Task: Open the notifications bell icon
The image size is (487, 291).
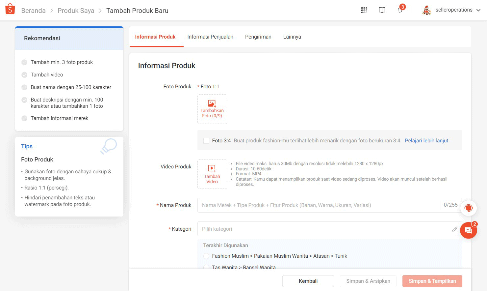Action: [400, 10]
